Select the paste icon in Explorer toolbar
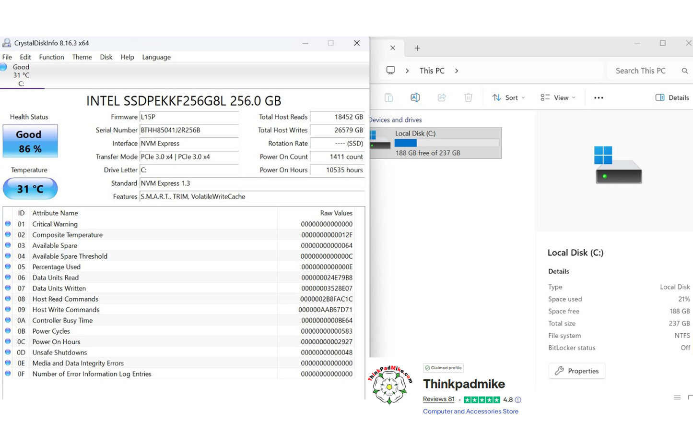The height and width of the screenshot is (436, 693). tap(388, 97)
